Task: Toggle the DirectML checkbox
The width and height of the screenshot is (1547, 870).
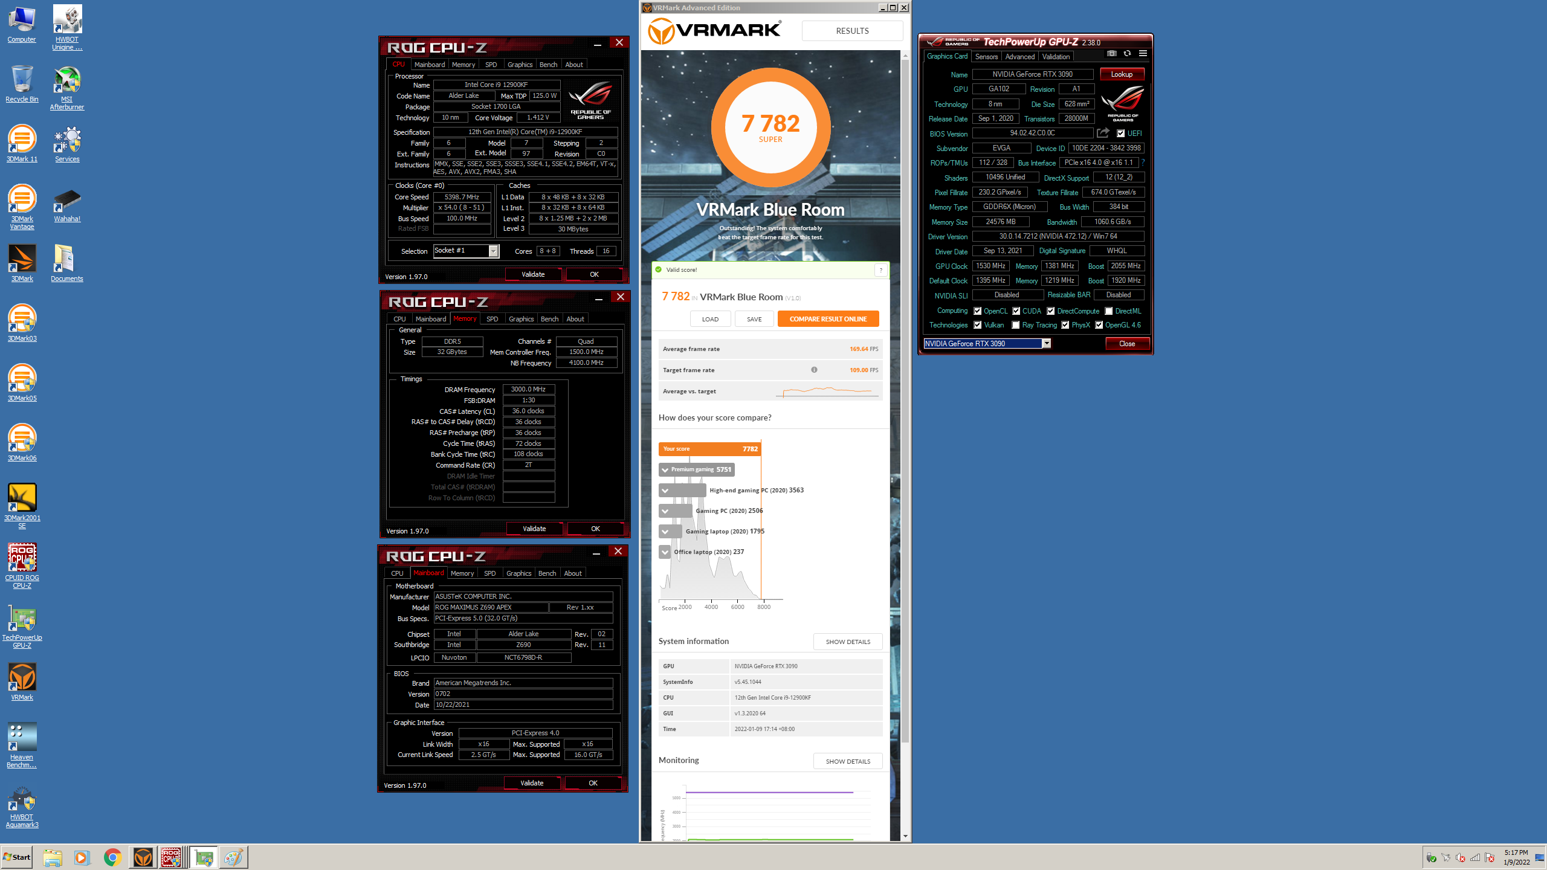Action: (x=1108, y=311)
